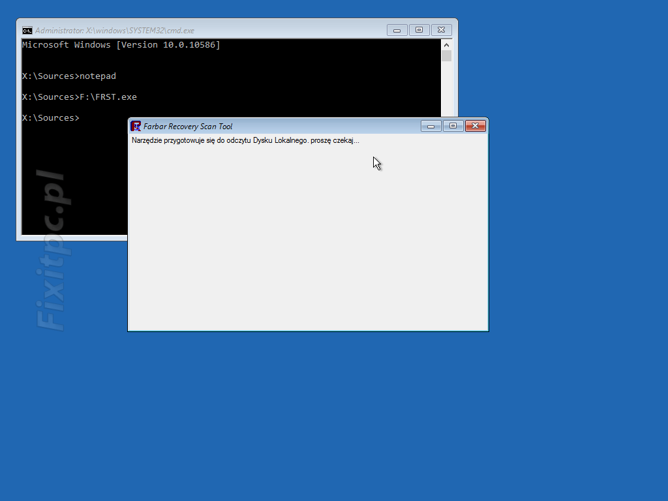
Task: Click the 'X:\Sources>F:\FRST.exe' command line
Action: 79,97
